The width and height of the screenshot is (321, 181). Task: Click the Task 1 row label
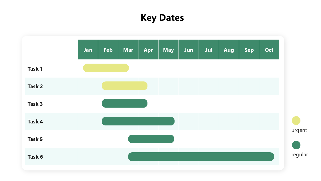[35, 69]
